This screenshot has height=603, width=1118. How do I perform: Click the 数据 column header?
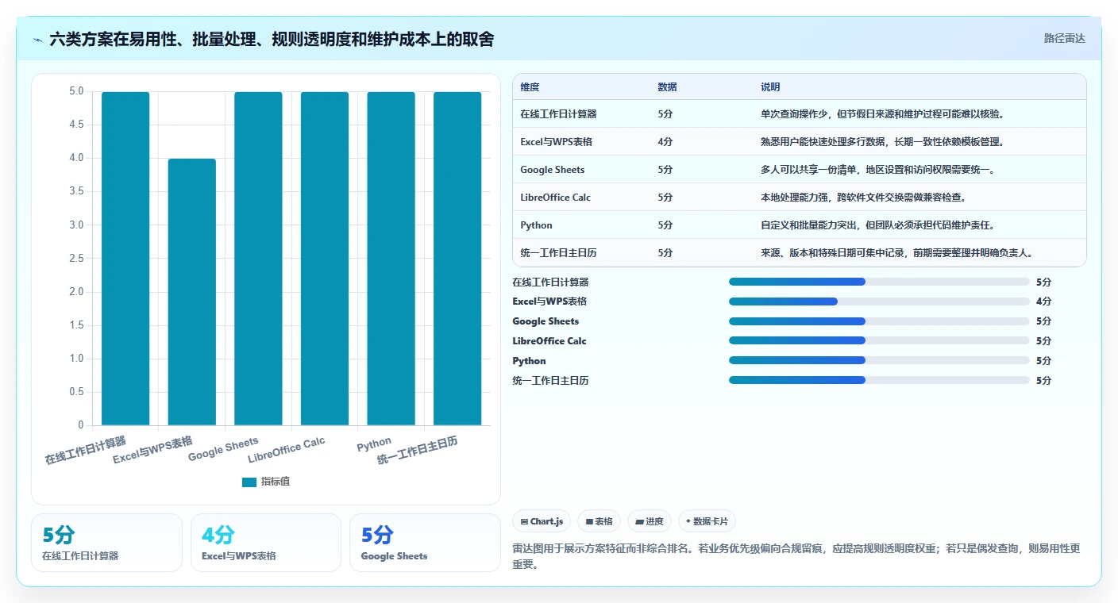(x=667, y=87)
